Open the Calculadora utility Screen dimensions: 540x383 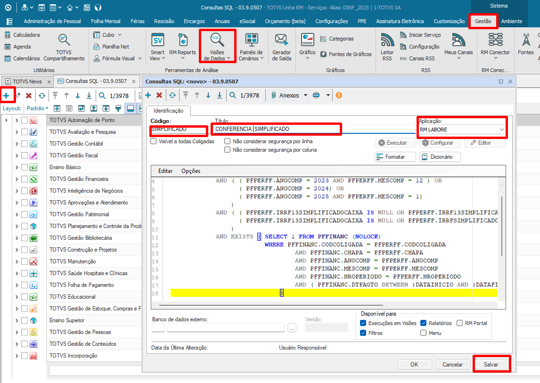22,35
